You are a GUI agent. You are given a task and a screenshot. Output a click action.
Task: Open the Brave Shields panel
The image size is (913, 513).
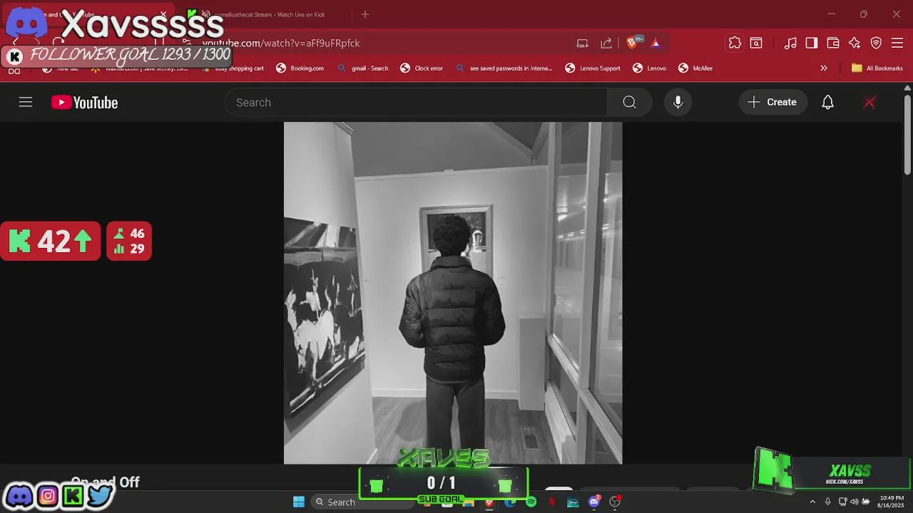pyautogui.click(x=632, y=43)
